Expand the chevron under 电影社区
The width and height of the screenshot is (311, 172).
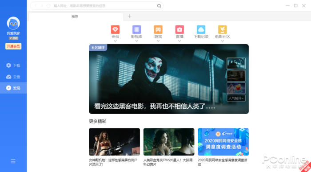click(x=222, y=41)
